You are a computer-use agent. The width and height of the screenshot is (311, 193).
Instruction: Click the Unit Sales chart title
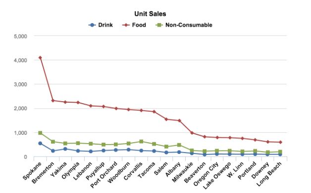click(150, 14)
